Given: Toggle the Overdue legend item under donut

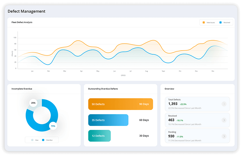Looking at the screenshot, I should click(47, 140).
